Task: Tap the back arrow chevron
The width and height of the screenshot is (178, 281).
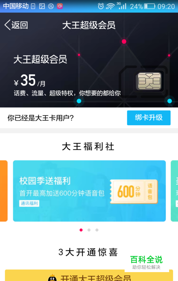Action: coord(7,25)
